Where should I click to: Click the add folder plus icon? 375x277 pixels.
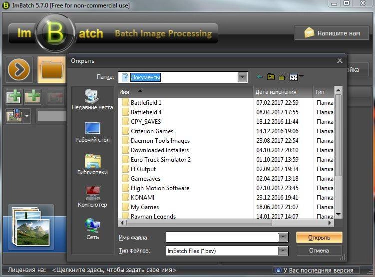[32, 97]
